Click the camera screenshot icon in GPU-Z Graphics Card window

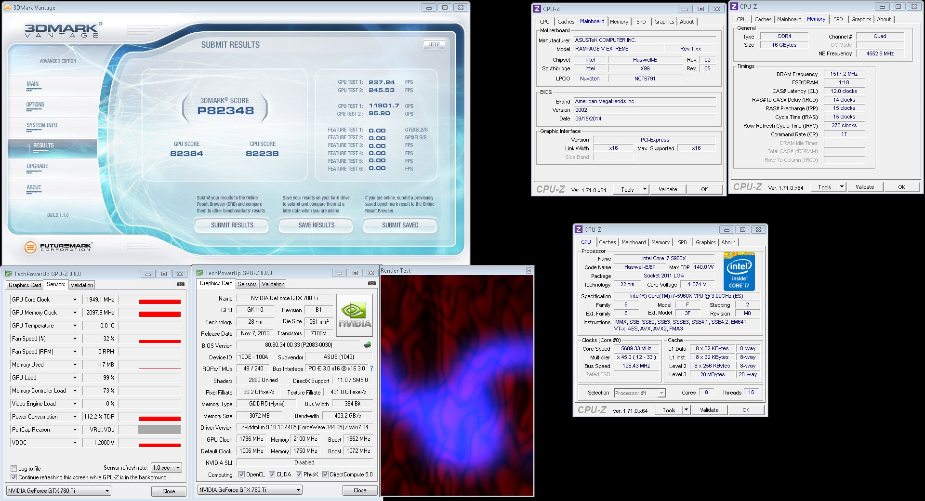(371, 283)
